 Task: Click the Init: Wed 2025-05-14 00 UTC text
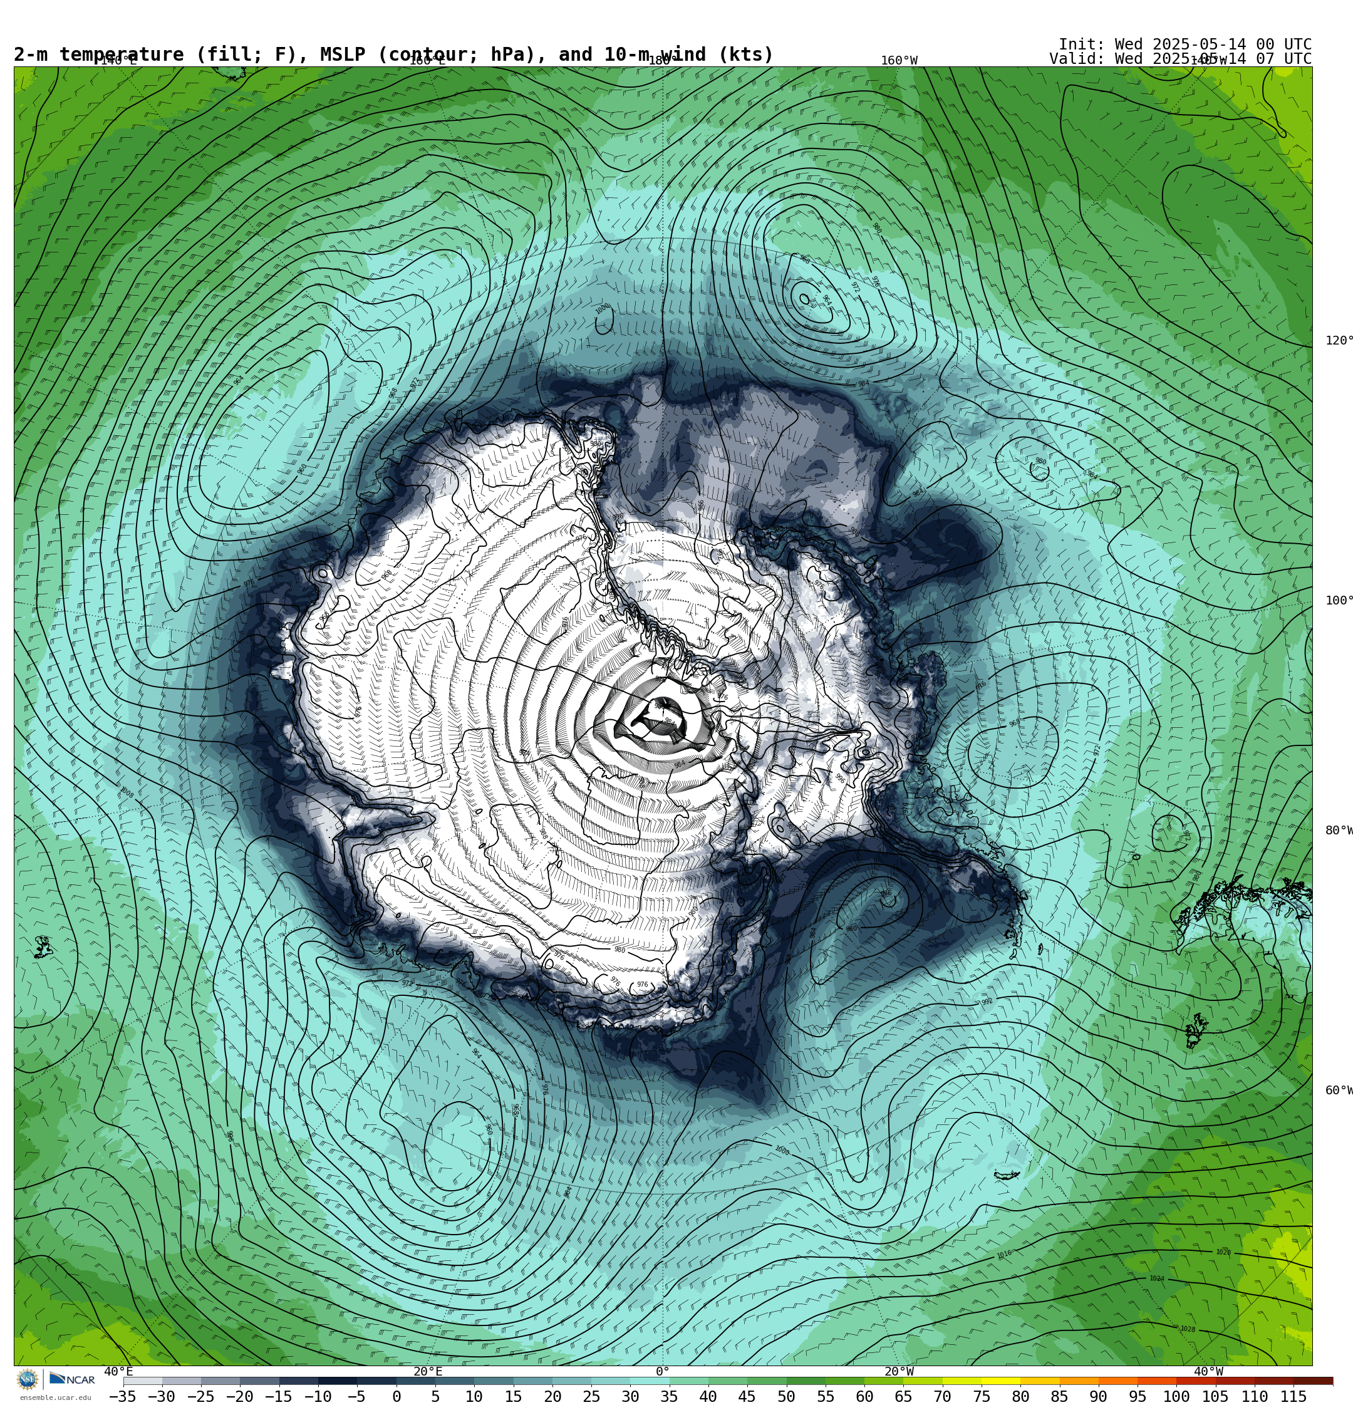(1185, 44)
